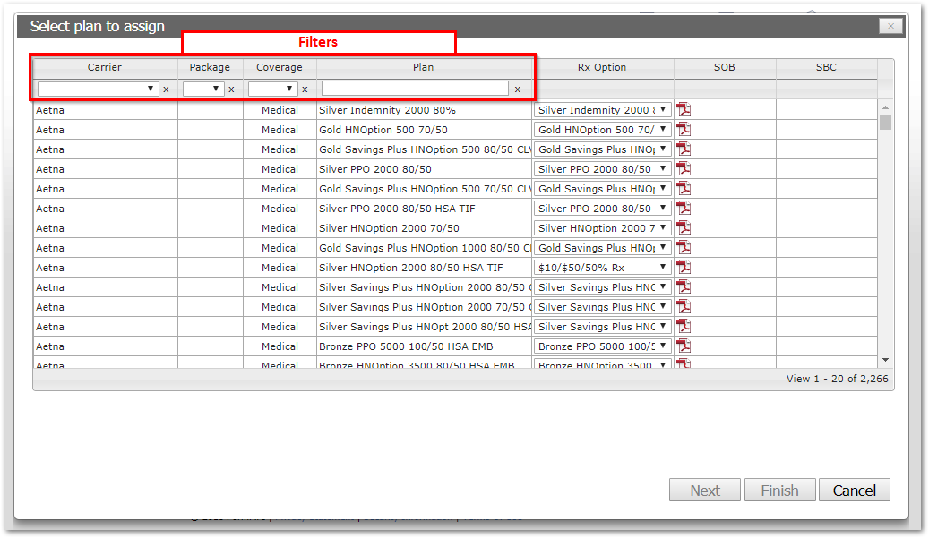Click the Finish button
The height and width of the screenshot is (538, 929).
point(779,491)
